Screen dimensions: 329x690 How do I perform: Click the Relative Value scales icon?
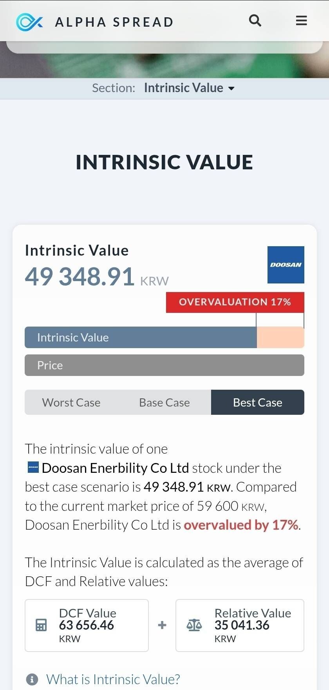point(194,625)
